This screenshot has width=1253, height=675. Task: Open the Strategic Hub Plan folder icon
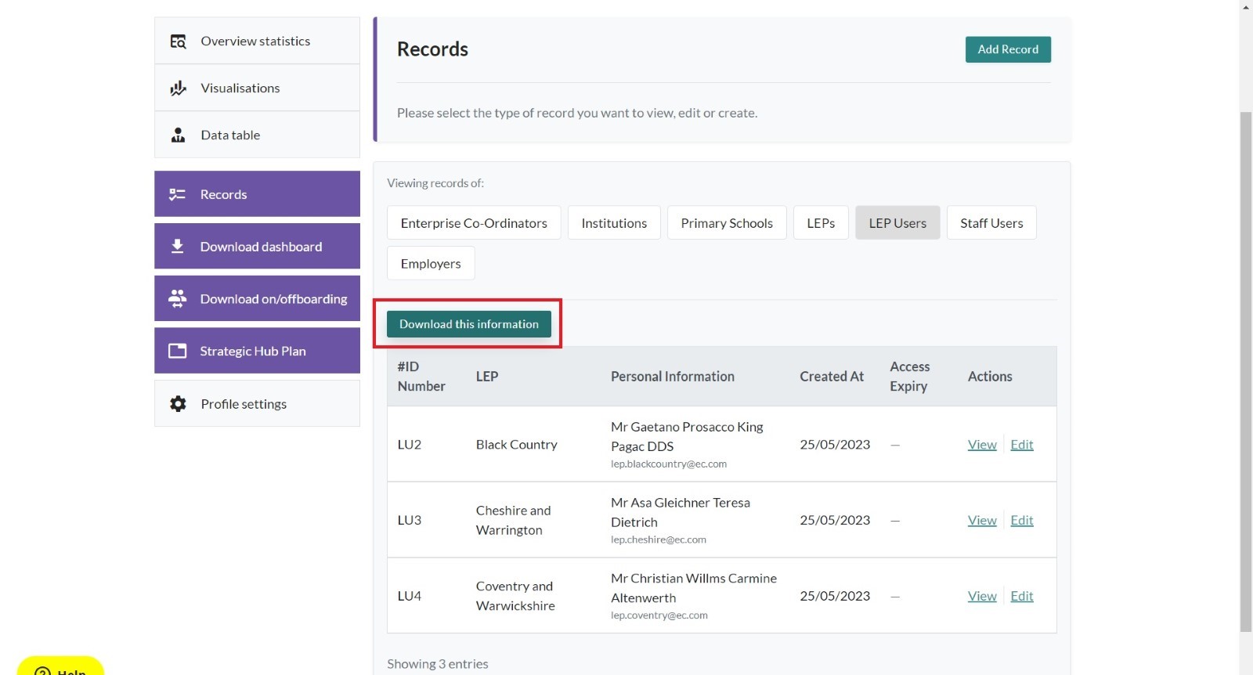178,351
